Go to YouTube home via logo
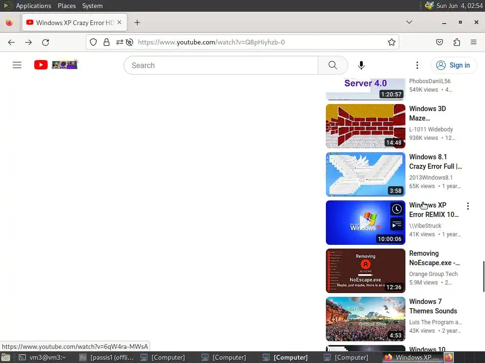485x363 pixels. (41, 65)
